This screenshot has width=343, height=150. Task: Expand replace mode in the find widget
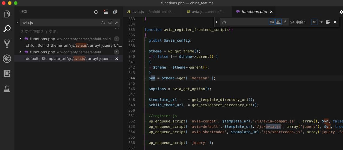[x=217, y=22]
